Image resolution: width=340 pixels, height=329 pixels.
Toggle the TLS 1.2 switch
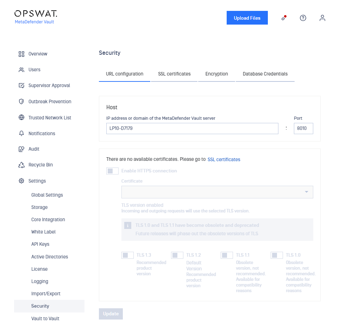click(177, 255)
